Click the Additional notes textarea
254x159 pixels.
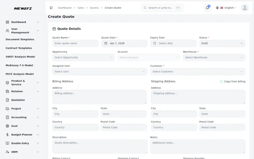tap(197, 147)
